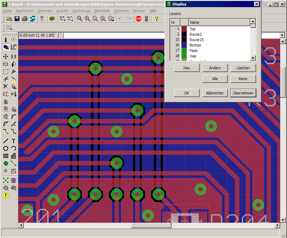The image size is (287, 238).
Task: Select the Move tool with four arrows
Action: pos(6,56)
